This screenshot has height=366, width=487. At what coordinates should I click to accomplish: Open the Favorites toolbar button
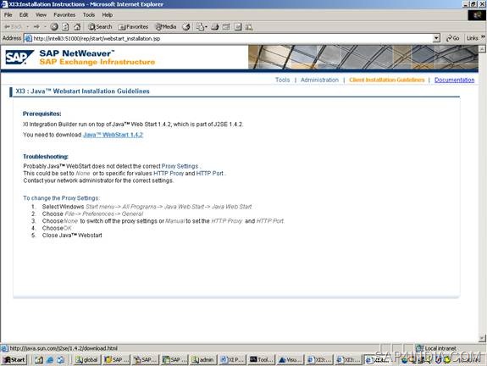tap(133, 27)
